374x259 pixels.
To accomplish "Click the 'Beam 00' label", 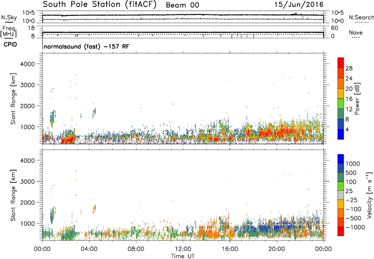I will 182,5.
